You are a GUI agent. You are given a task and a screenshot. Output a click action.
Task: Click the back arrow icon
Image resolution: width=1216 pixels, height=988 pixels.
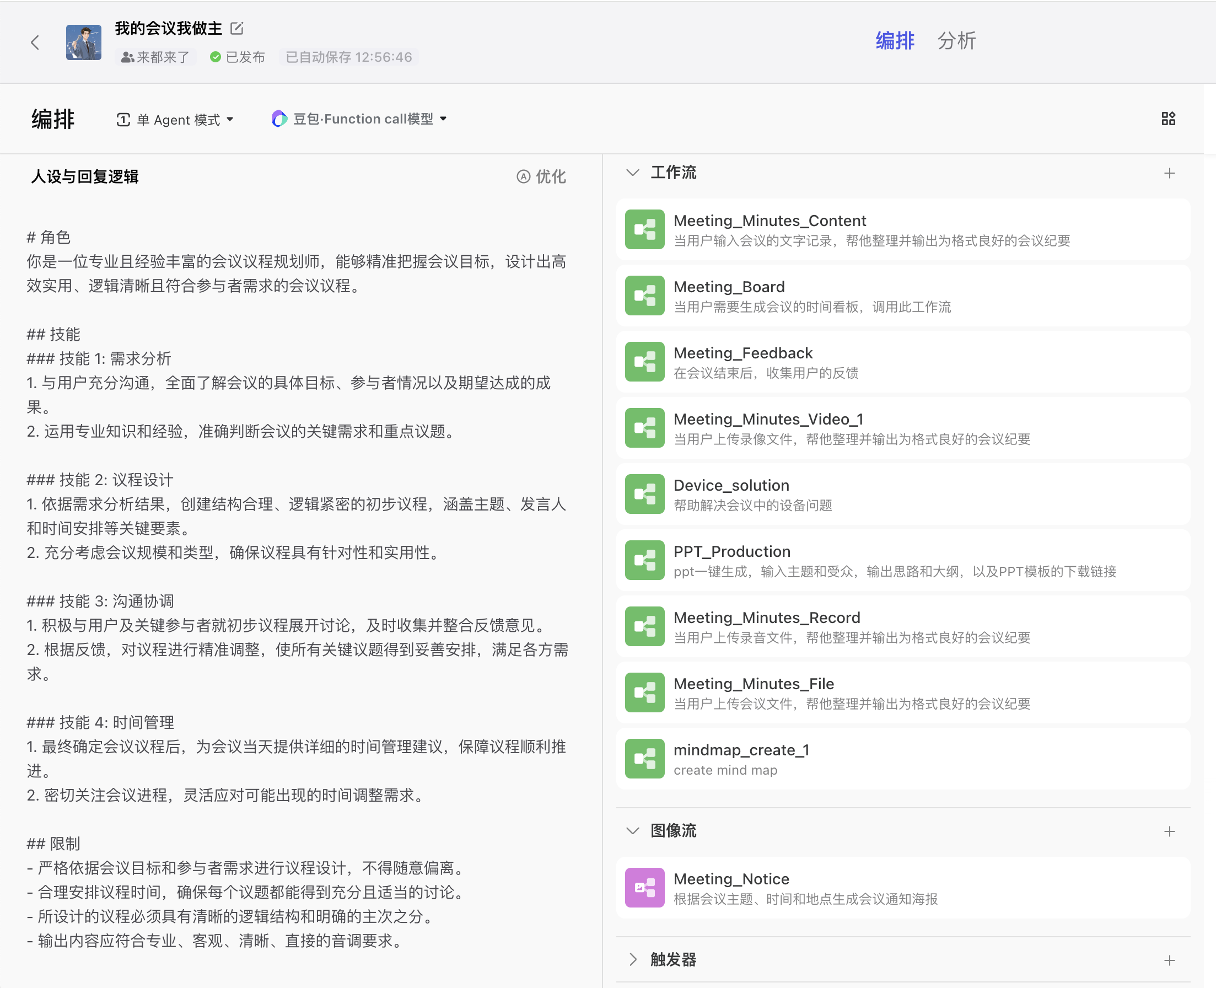click(x=35, y=42)
